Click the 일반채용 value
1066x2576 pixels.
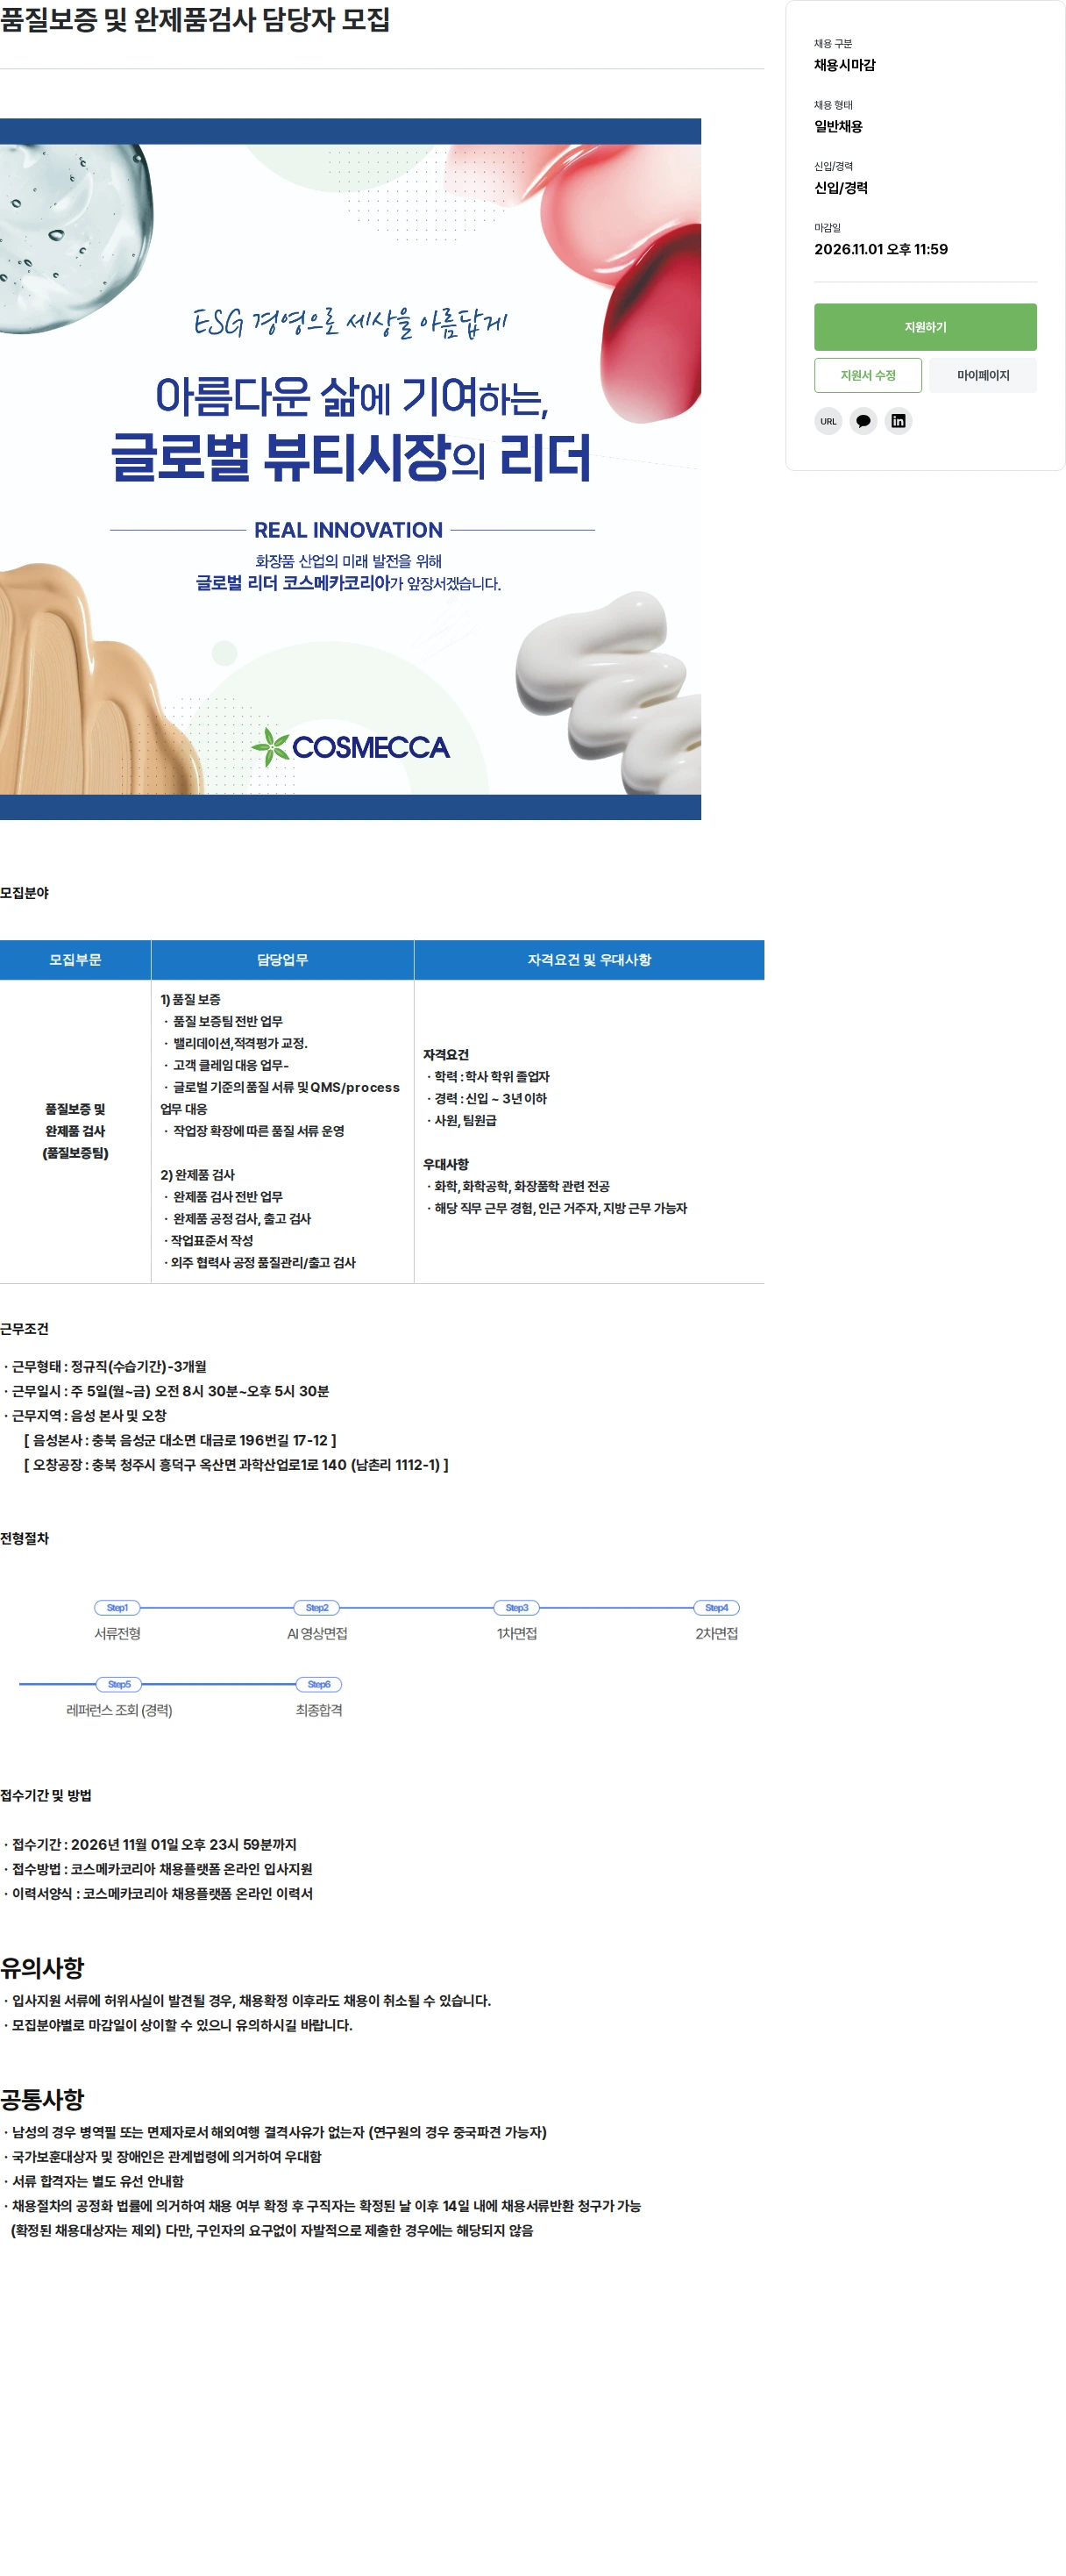coord(838,126)
